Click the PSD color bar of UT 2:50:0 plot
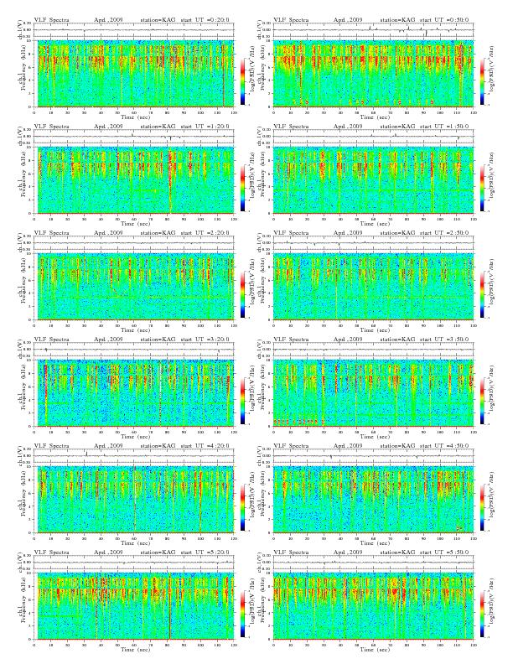This screenshot has height=664, width=513. point(483,294)
